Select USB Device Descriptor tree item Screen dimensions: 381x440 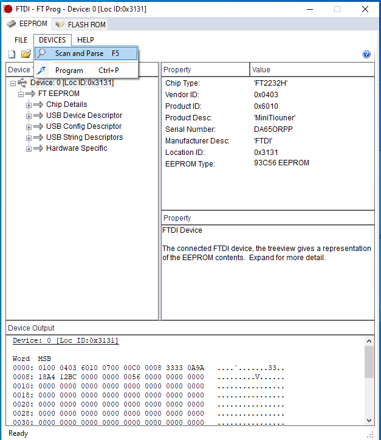[x=84, y=115]
